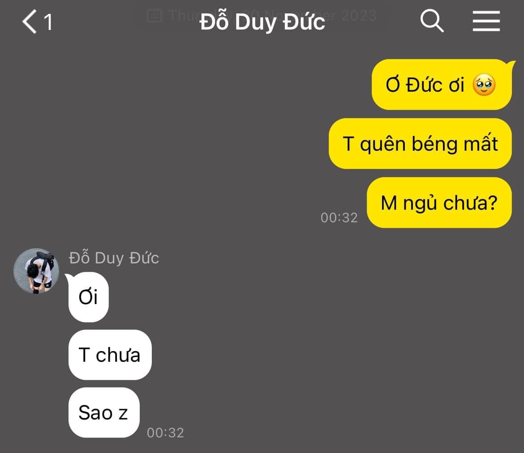Select the 'T chưa' reply bubble
524x453 pixels.
[x=110, y=355]
